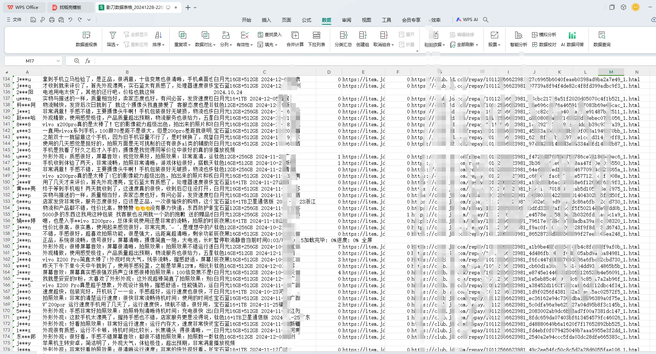Open the 数据查询 data query tool
Image resolution: width=656 pixels, height=354 pixels.
[x=602, y=39]
